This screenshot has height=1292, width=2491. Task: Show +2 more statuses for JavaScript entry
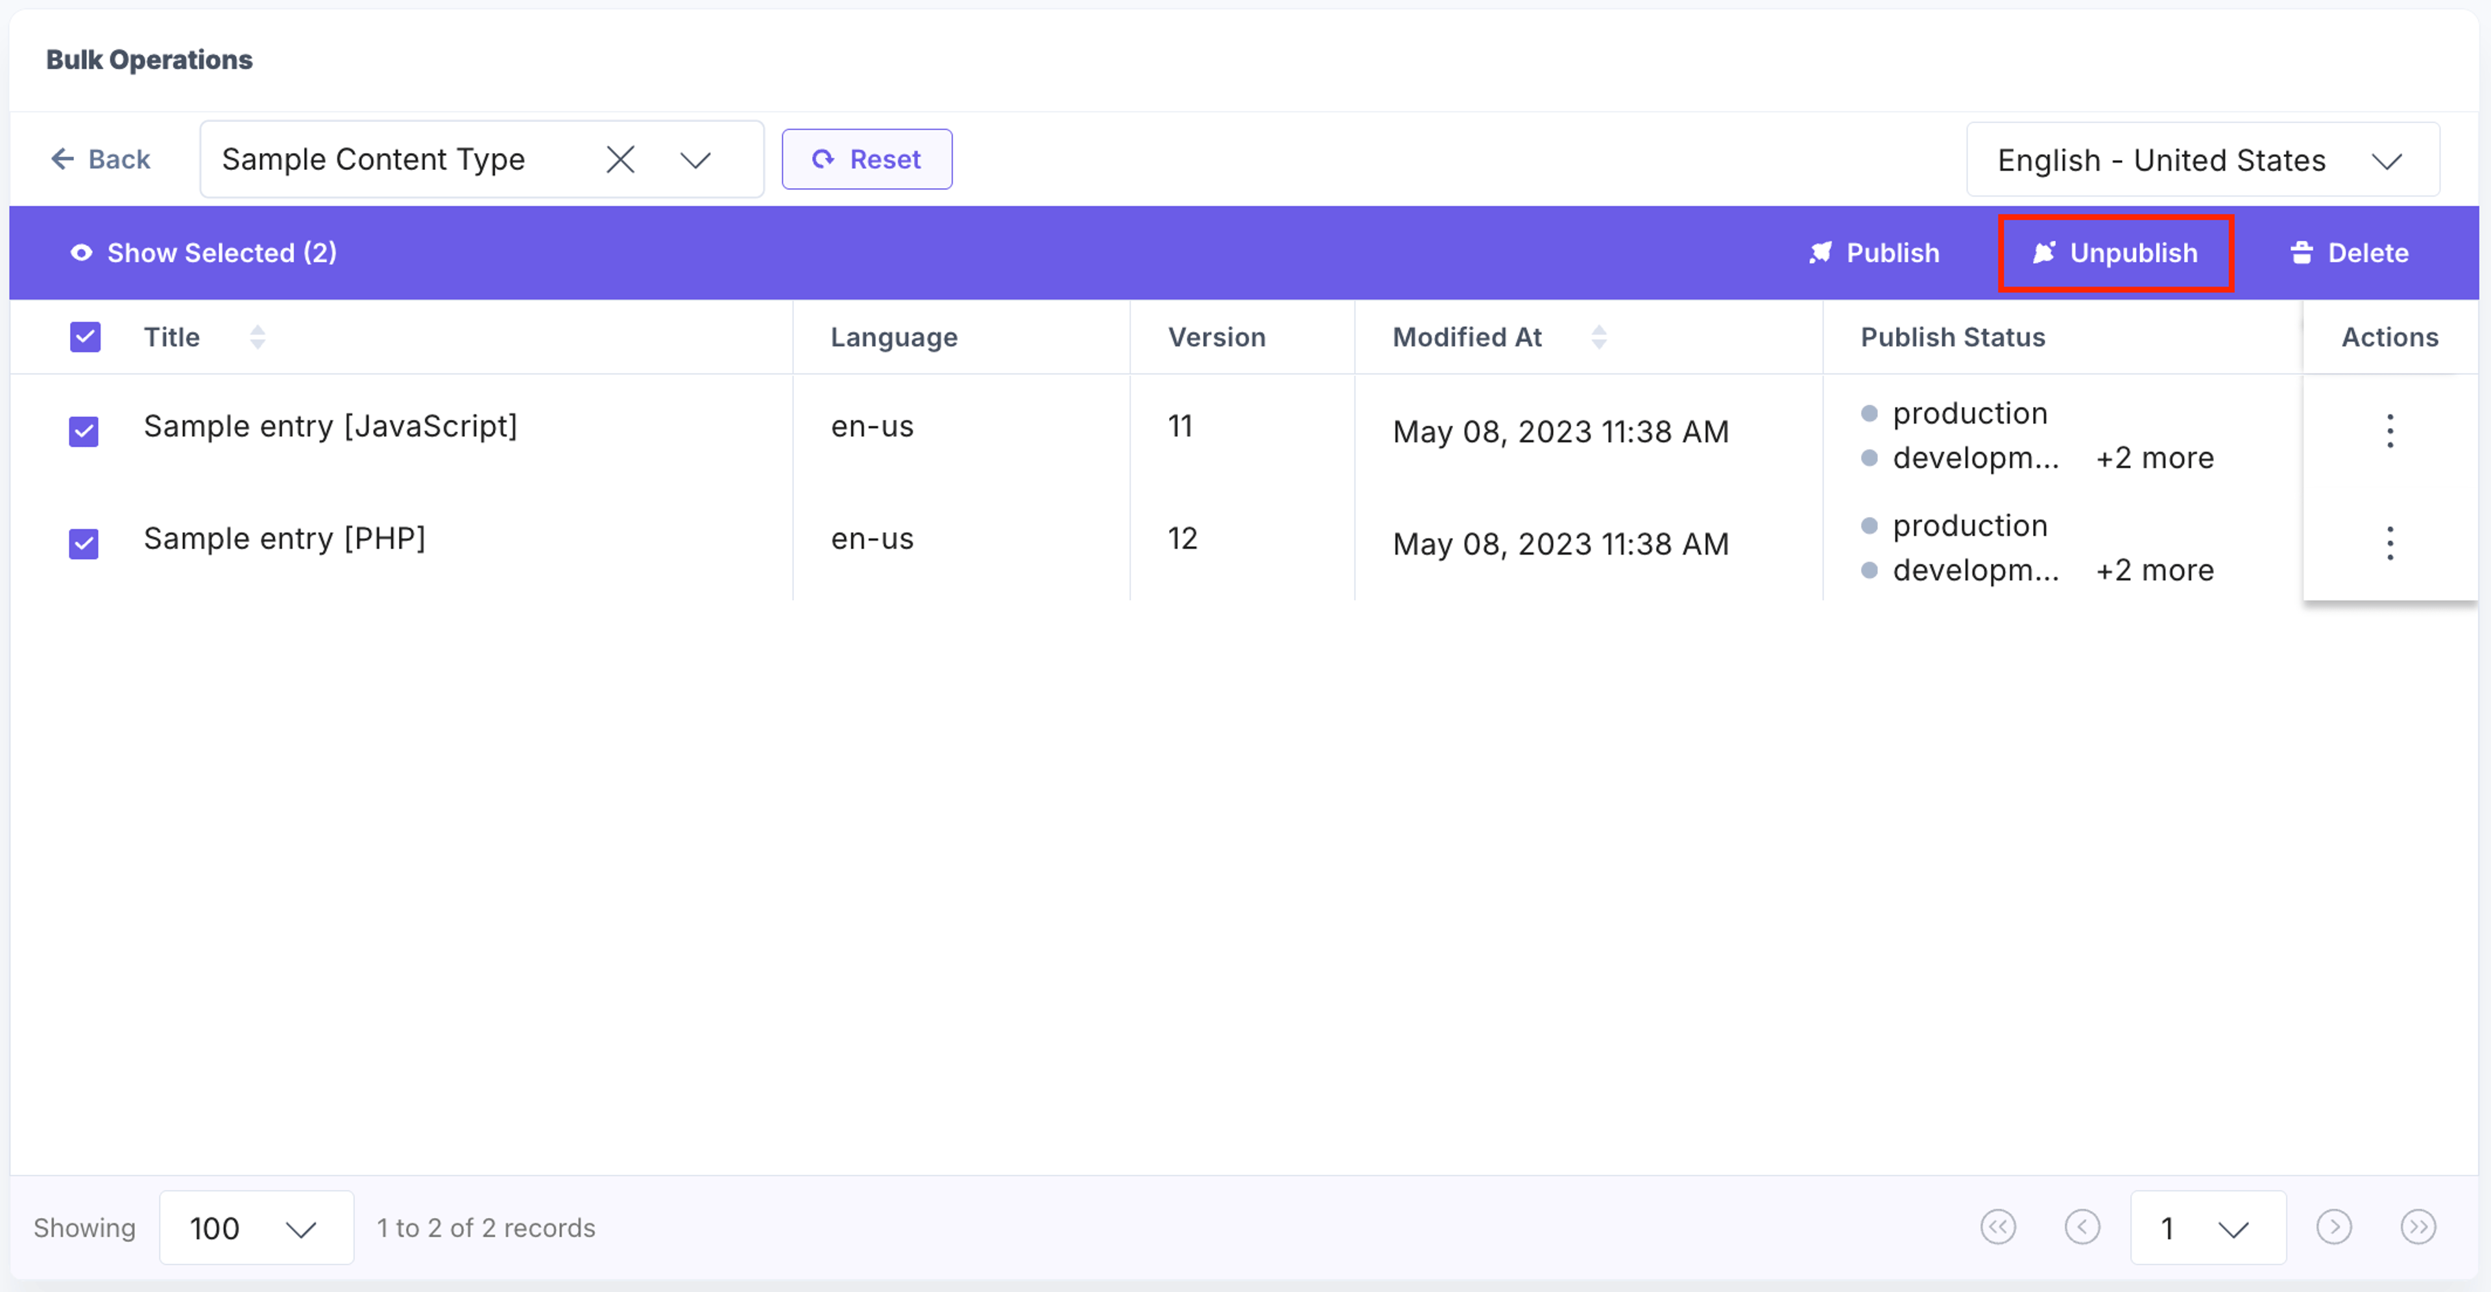tap(2154, 457)
